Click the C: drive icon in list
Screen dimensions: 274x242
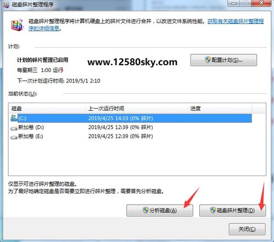(14, 118)
